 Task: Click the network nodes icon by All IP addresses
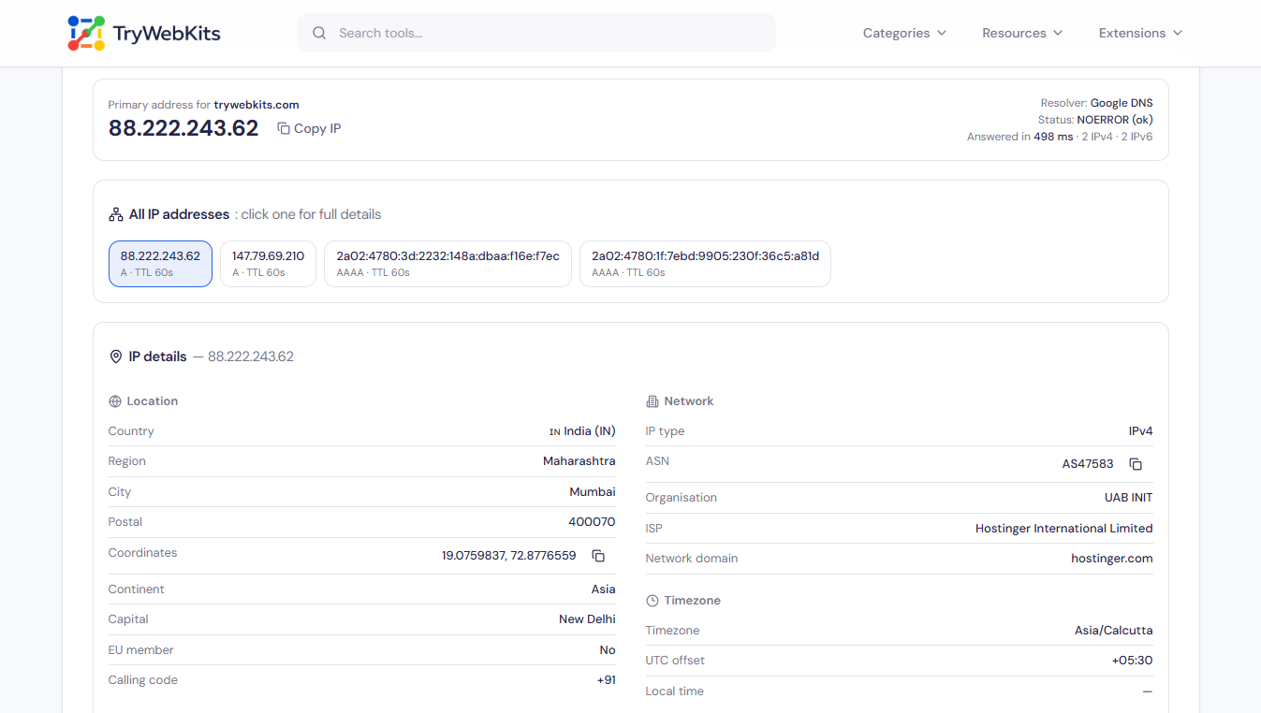[x=116, y=214]
